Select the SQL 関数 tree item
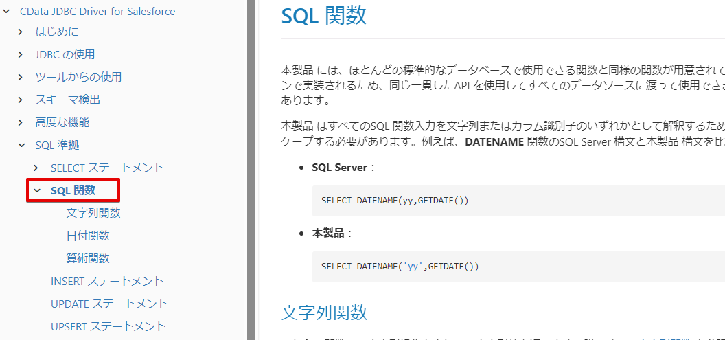This screenshot has height=340, width=725. tap(73, 190)
